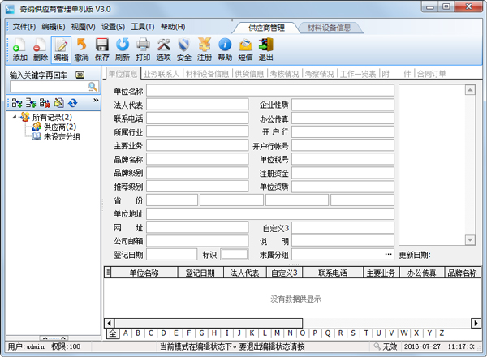Screen dimensions: 487x357
Task: Open the 编辑(E) menu in menu bar
Action: pos(54,27)
